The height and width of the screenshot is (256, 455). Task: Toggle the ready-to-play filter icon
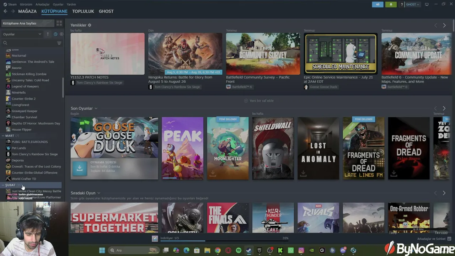[x=61, y=34]
